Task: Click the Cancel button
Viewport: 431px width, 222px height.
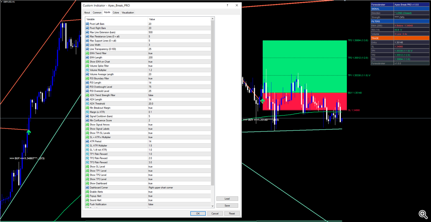Action: coord(215,213)
